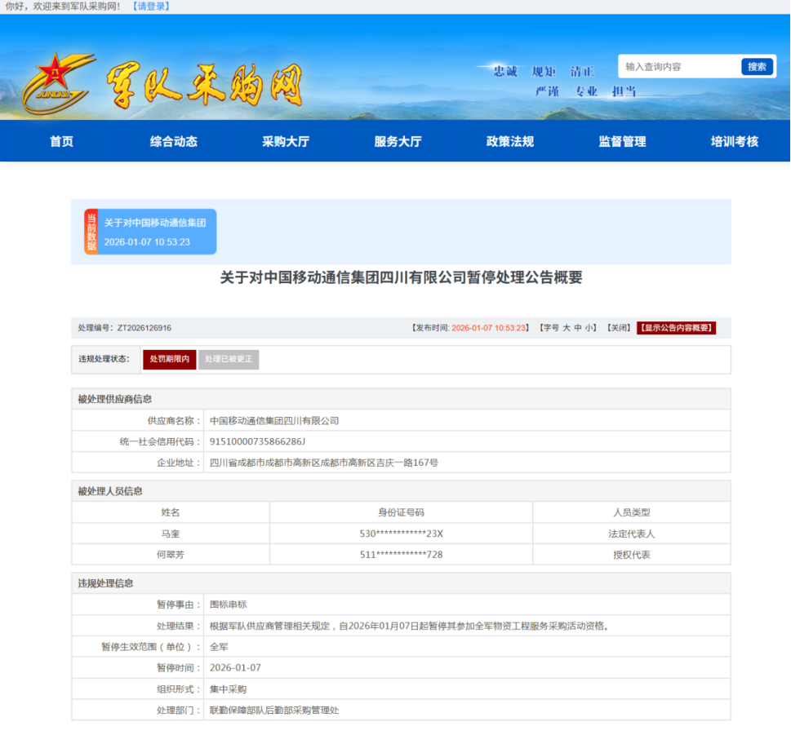Click the 违规处理信息 section header

105,584
